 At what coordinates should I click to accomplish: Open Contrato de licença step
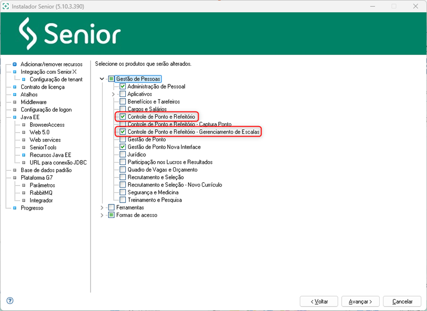tap(42, 87)
